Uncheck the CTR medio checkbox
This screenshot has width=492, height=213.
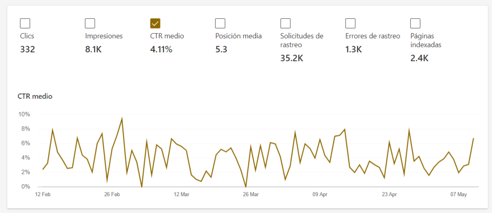(155, 23)
